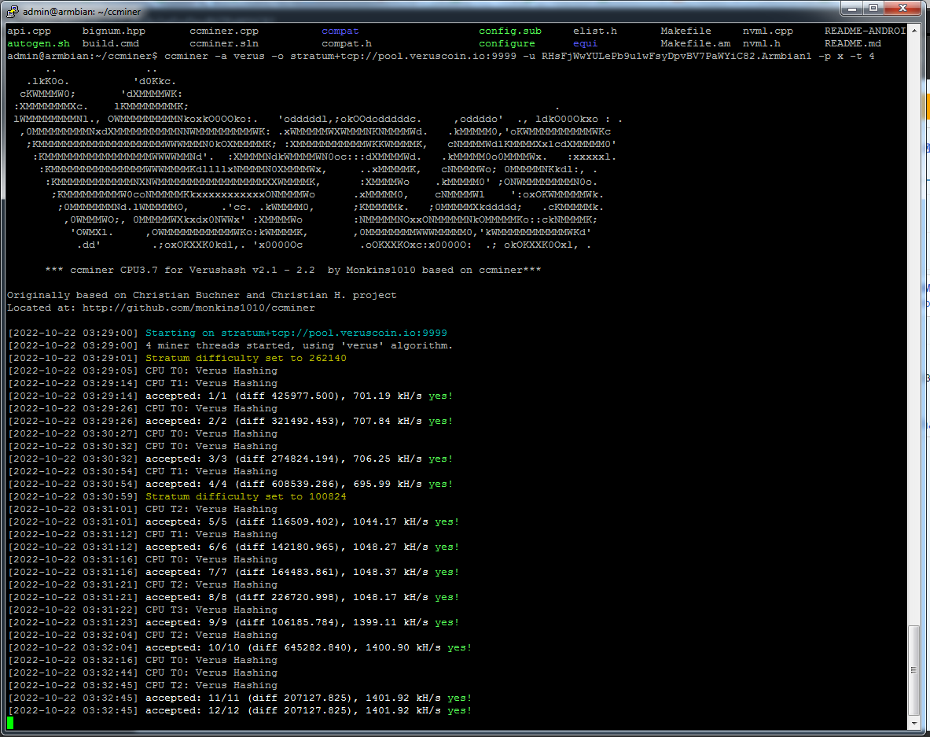Viewport: 930px width, 737px height.
Task: Click the file name 'README.md'
Action: (853, 43)
